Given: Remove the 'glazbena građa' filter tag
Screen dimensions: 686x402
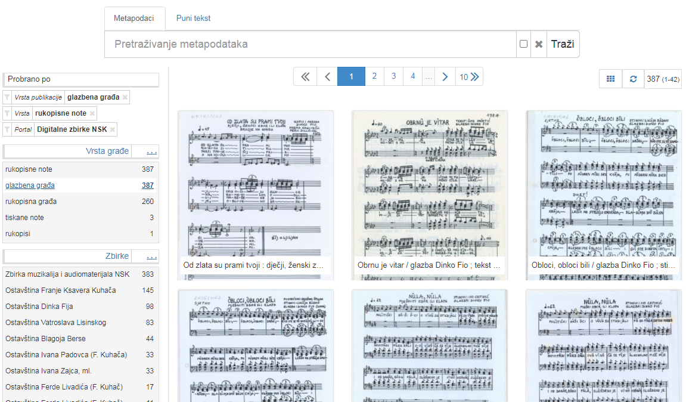Looking at the screenshot, I should tap(125, 97).
